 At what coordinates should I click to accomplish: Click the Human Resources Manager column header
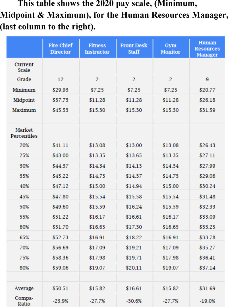coord(207,49)
